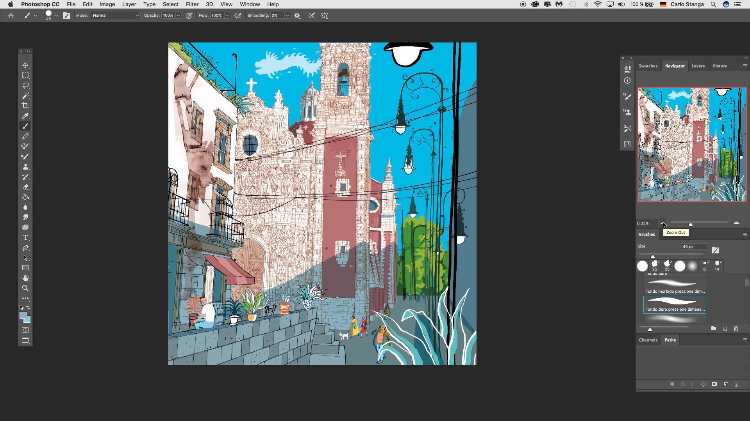Screen dimensions: 750x421
Task: Select the Crop tool
Action: click(25, 106)
